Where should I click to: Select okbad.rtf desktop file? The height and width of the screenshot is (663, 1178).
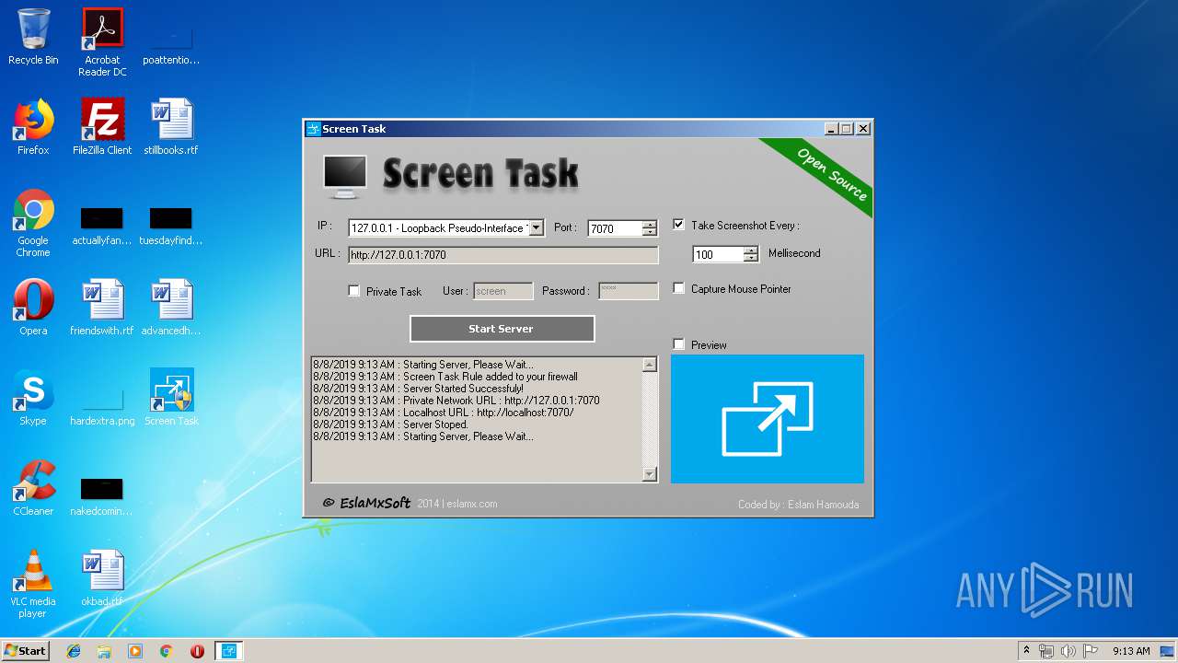point(102,578)
